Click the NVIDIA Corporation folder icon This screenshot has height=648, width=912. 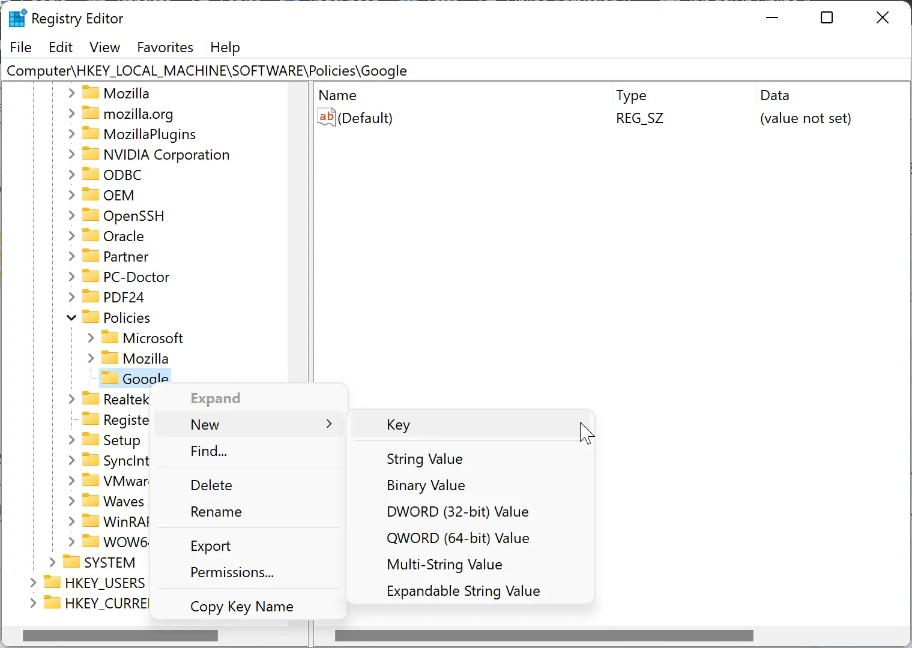pyautogui.click(x=91, y=154)
